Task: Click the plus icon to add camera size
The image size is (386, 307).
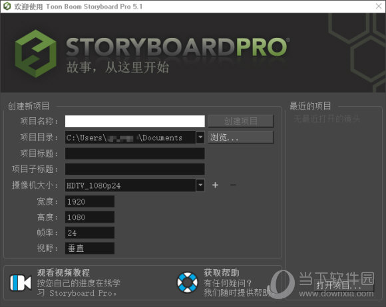Action: tap(215, 185)
